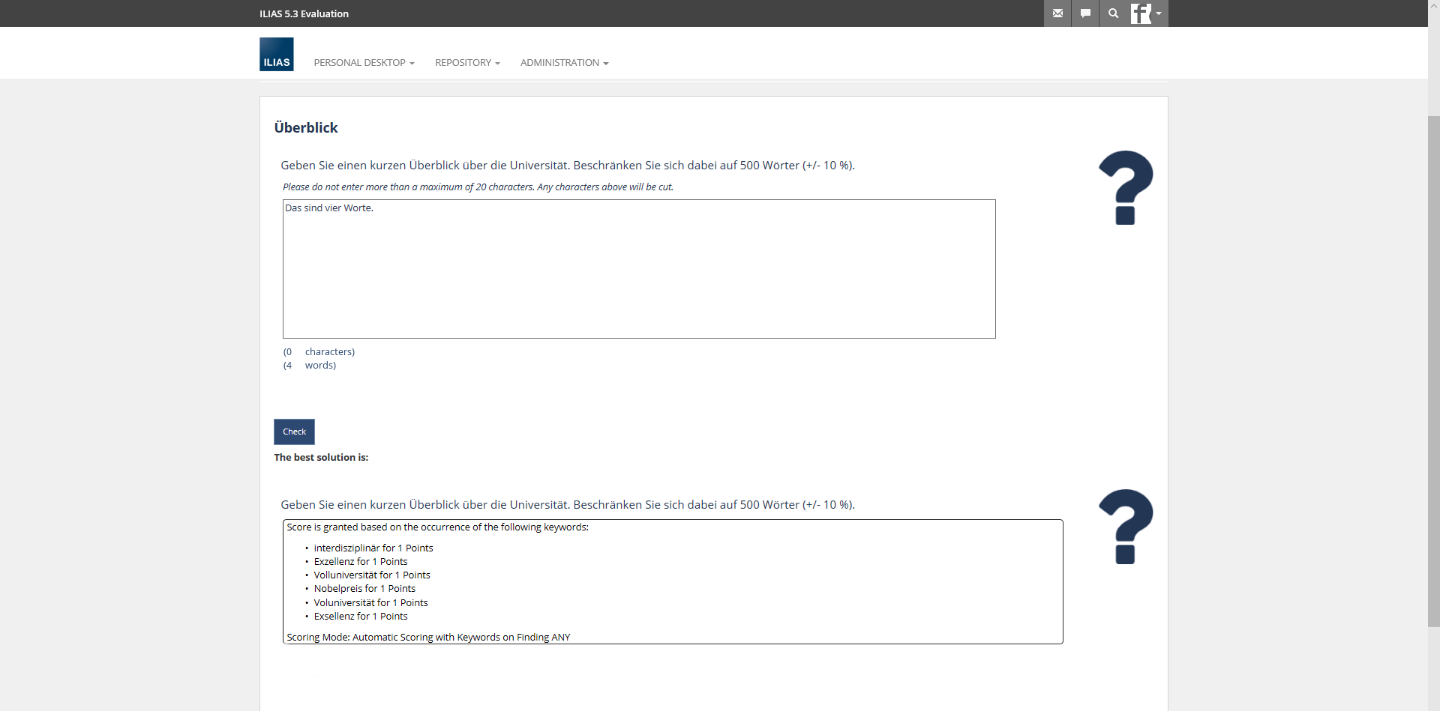Click the maximum 20 characters hint text
1440x711 pixels.
point(478,187)
